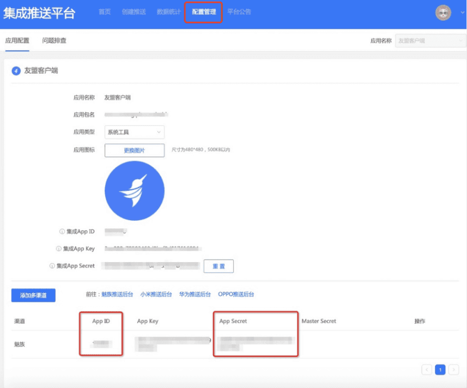Viewport: 467px width, 388px height.
Task: Click info icon beside 集成App ID
Action: coord(62,232)
